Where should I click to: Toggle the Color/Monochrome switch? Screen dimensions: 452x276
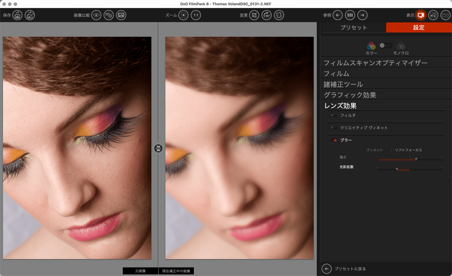pos(386,46)
